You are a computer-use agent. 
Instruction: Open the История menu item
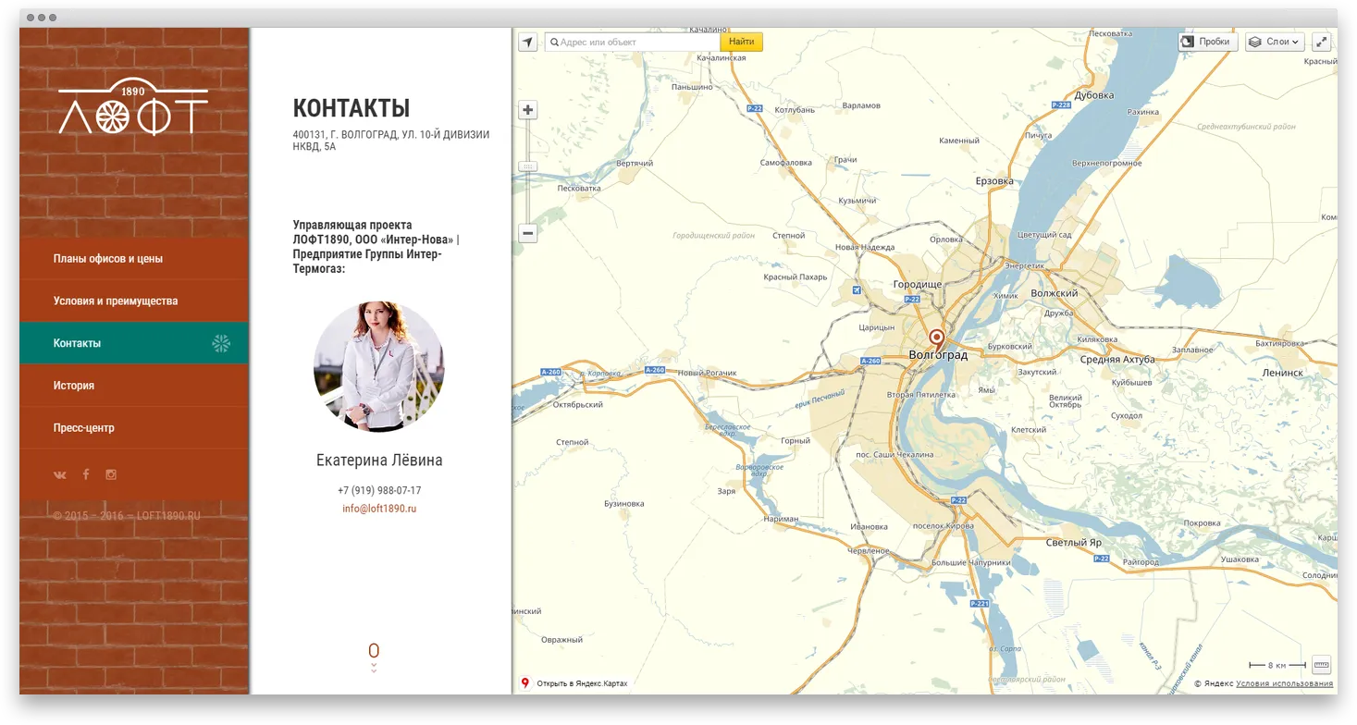pyautogui.click(x=134, y=386)
